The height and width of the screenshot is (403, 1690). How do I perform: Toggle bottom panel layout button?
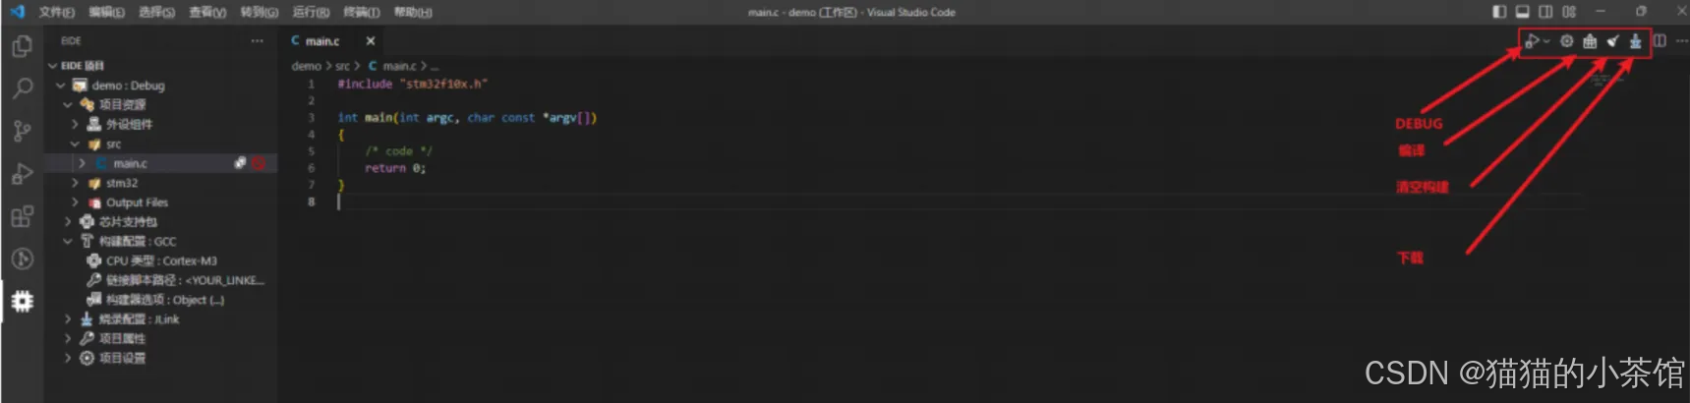(1522, 12)
